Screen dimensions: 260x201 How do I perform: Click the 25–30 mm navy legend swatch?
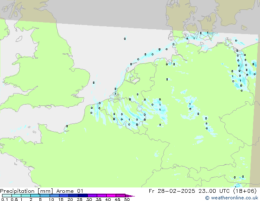coord(83,196)
